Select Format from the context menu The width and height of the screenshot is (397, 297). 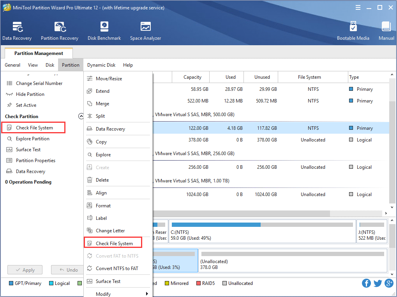click(x=104, y=205)
